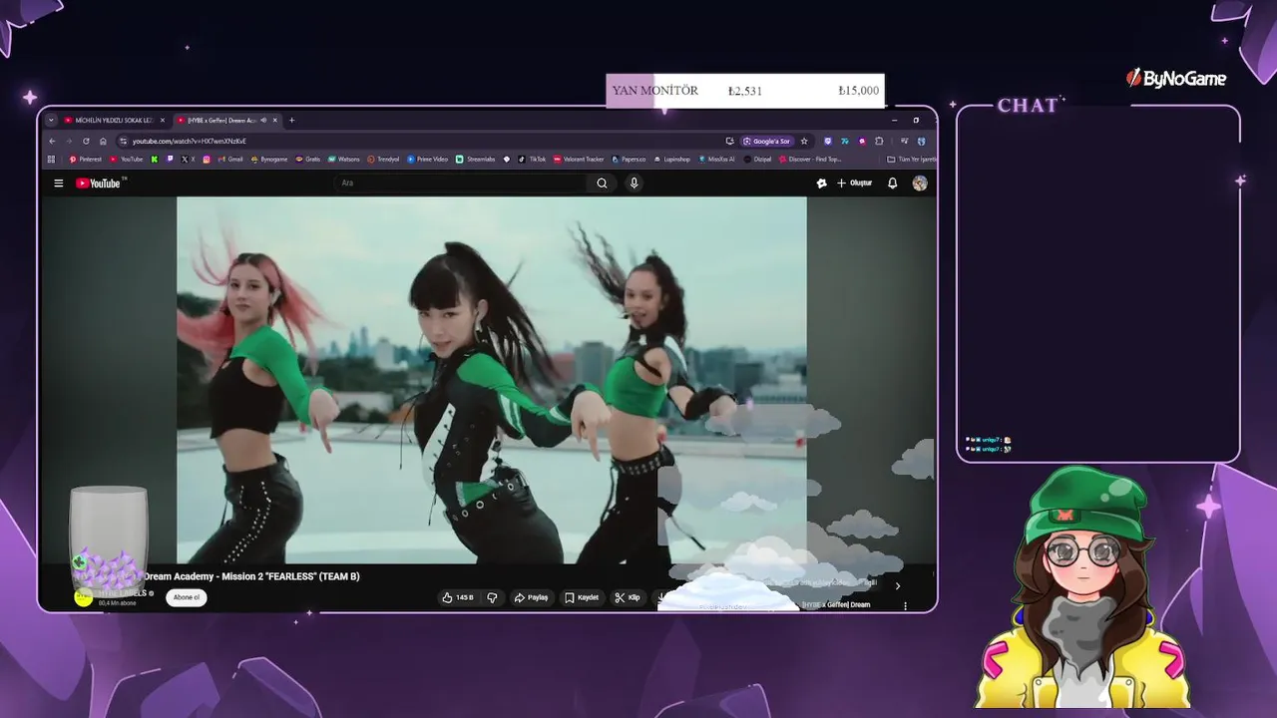This screenshot has height=718, width=1277.
Task: Open the browser extensions puzzle icon
Action: tap(879, 142)
